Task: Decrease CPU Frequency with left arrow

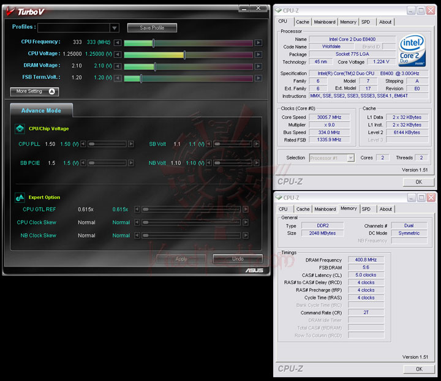Action: (118, 43)
